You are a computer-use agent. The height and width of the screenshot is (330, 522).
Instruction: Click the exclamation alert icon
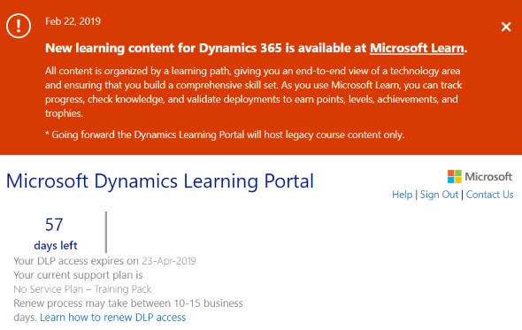coord(19,26)
